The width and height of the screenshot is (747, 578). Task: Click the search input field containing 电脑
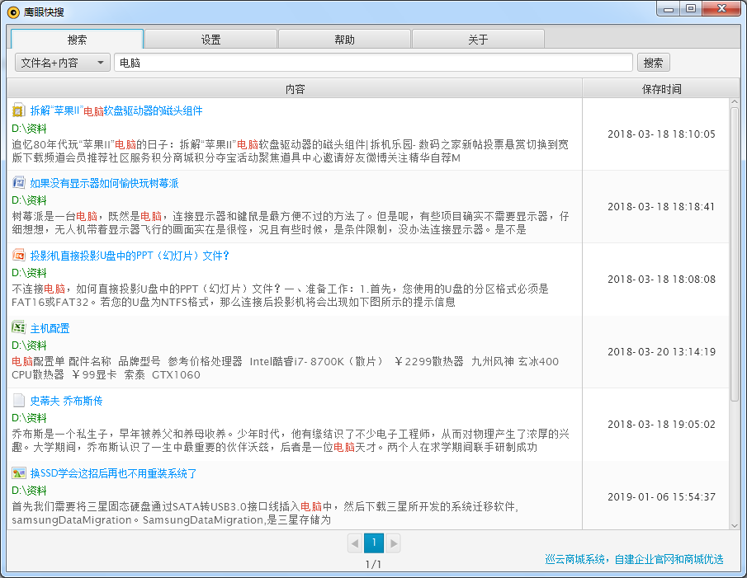[373, 63]
